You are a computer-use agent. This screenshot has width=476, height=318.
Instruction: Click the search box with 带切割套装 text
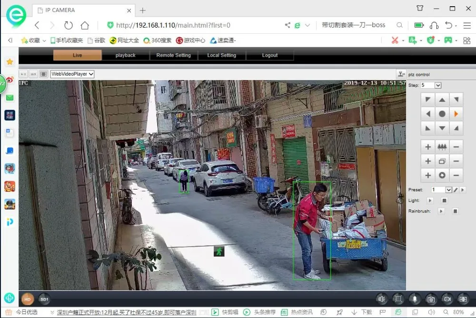click(354, 25)
